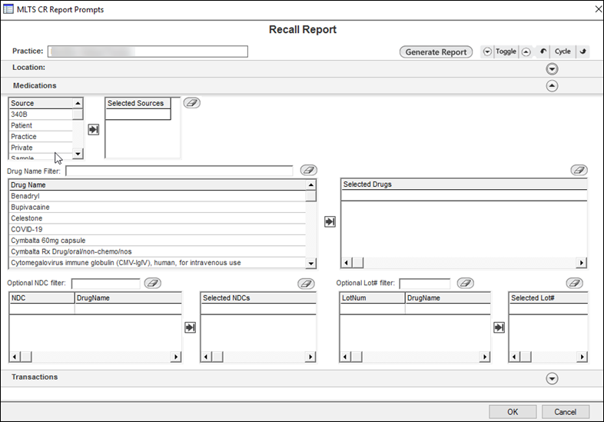Screen dimensions: 604x422
Task: Clear the Optional NDC filter eraser
Action: click(153, 284)
